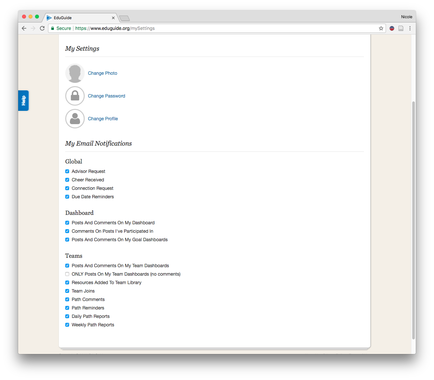This screenshot has height=380, width=434.
Task: Disable Weekly Path Reports emails
Action: click(67, 325)
